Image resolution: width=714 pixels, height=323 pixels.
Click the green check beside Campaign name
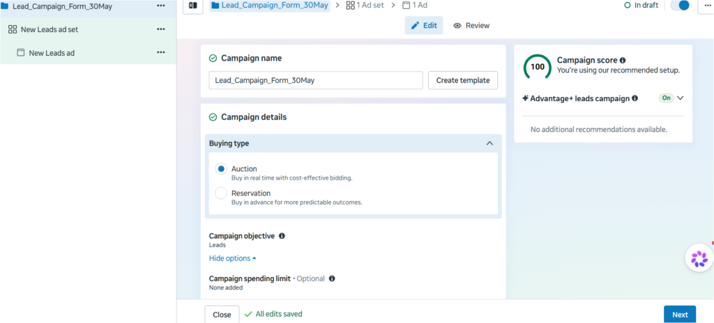click(213, 58)
